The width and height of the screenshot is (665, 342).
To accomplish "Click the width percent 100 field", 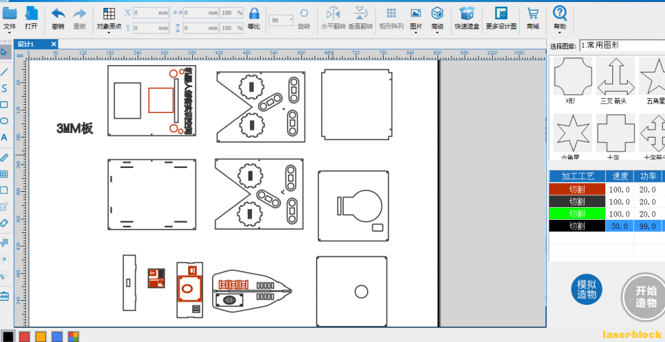I will (x=231, y=13).
